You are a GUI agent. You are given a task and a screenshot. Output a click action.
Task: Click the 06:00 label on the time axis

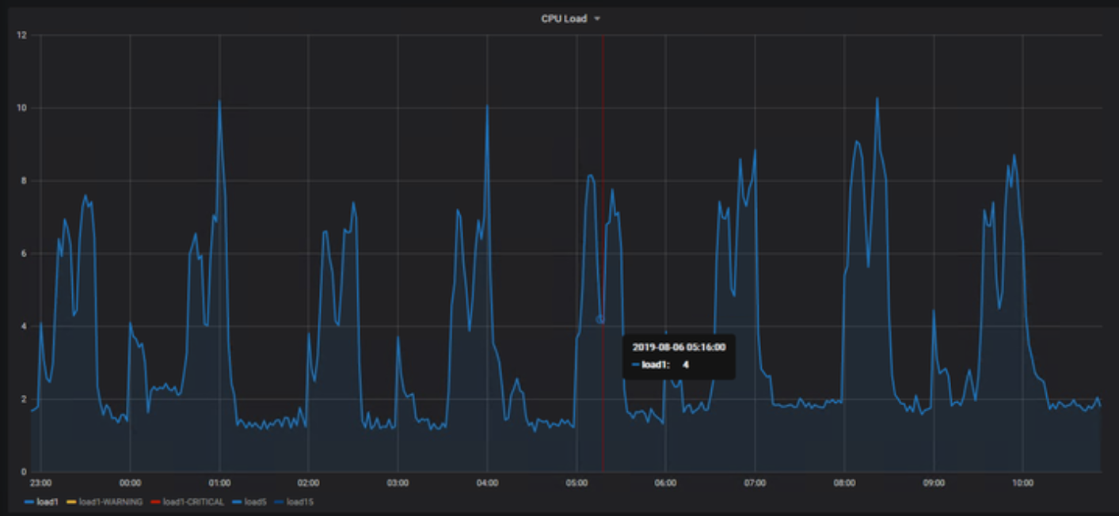(x=665, y=482)
